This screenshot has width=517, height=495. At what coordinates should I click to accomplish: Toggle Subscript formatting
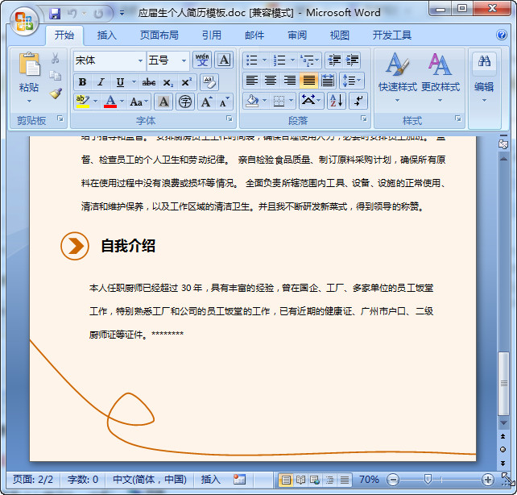click(x=168, y=82)
